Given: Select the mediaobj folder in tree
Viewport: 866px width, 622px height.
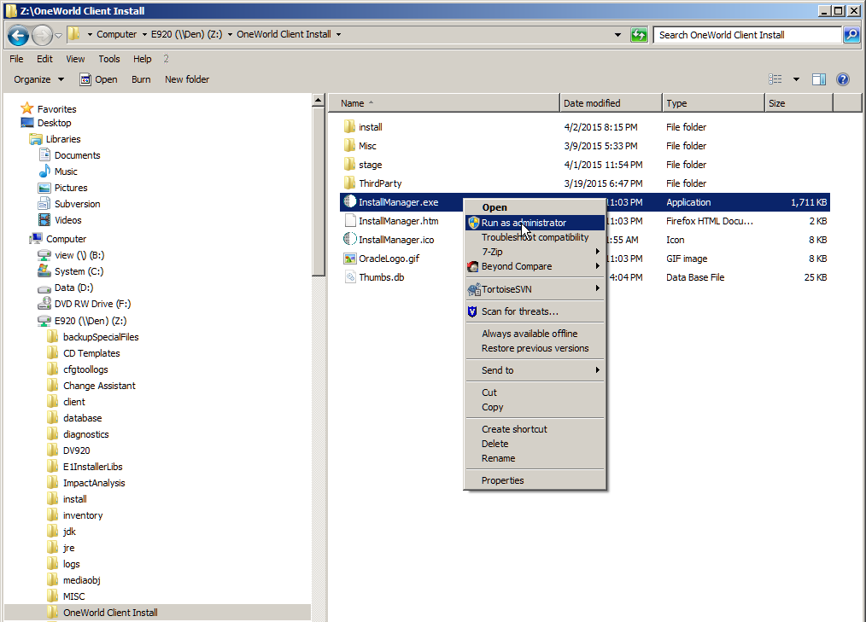Looking at the screenshot, I should pyautogui.click(x=74, y=580).
